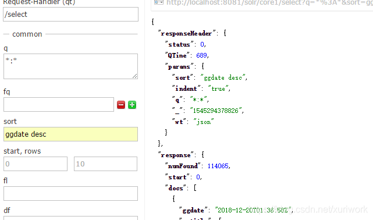Click the "start" key in the response

pyautogui.click(x=177, y=177)
